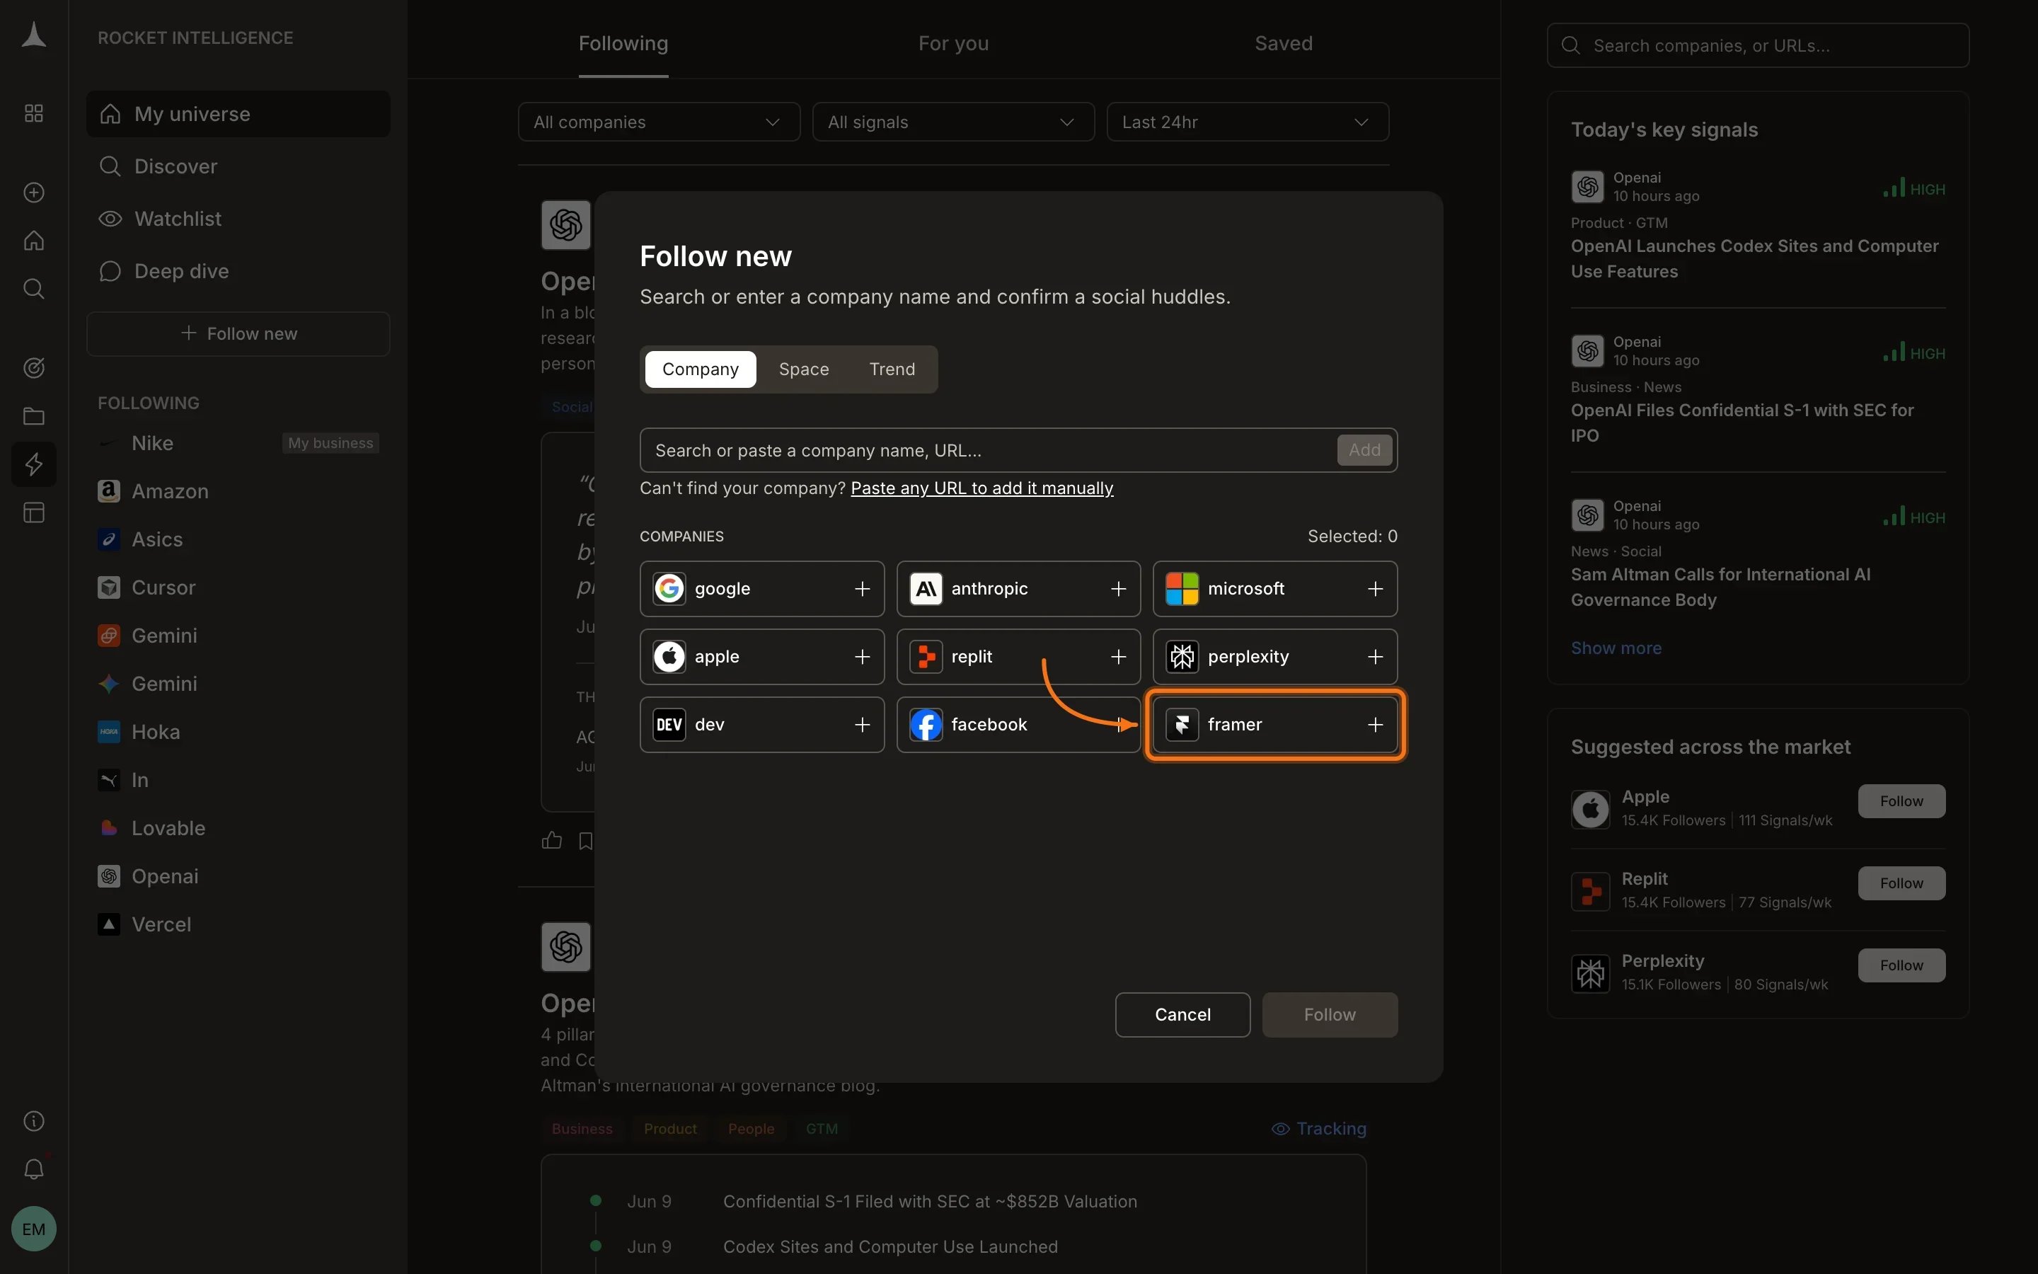Follow Perplexity in suggested list
This screenshot has height=1274, width=2038.
(x=1901, y=965)
